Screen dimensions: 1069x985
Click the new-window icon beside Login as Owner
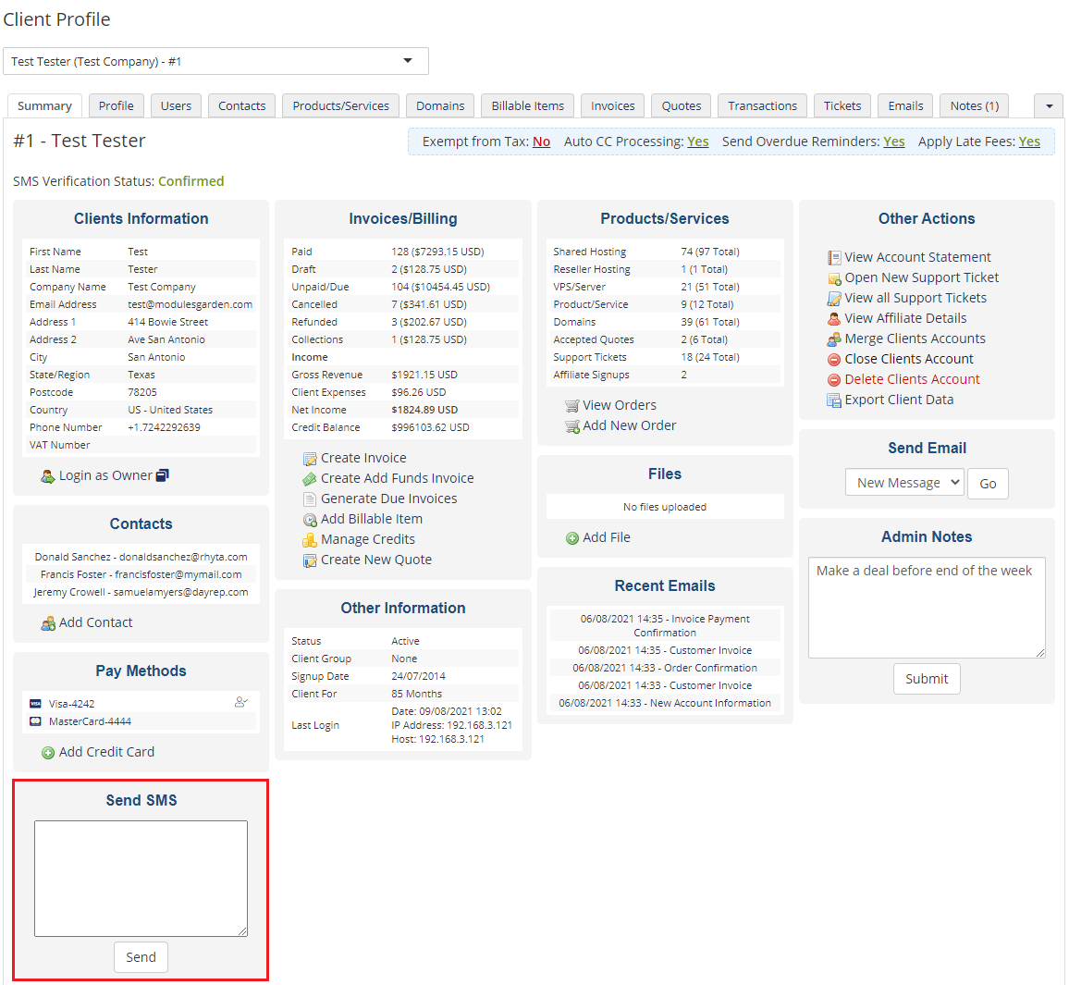[x=162, y=475]
